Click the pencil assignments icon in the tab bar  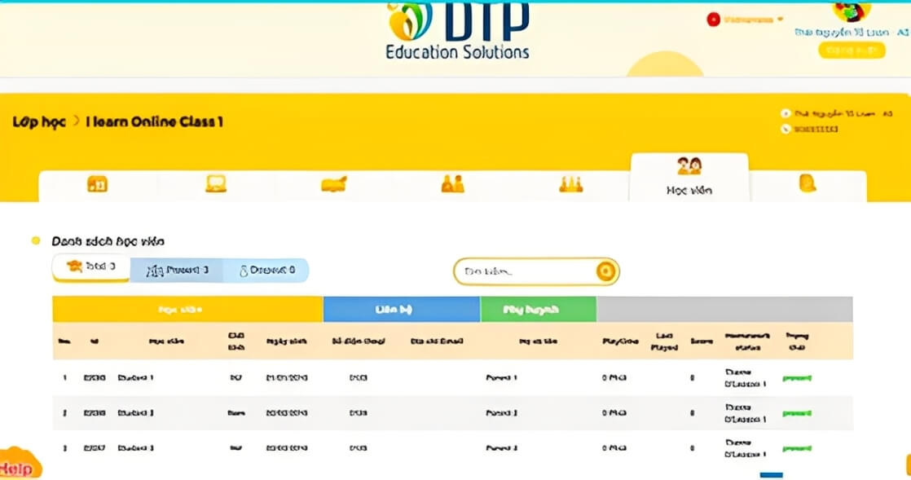(x=332, y=183)
